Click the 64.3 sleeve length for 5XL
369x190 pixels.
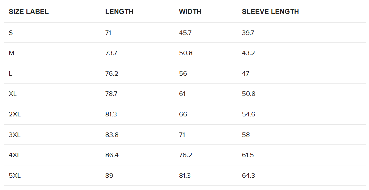tap(248, 176)
